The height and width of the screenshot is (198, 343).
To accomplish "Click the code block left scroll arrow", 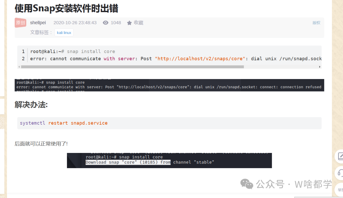I will click(x=19, y=67).
